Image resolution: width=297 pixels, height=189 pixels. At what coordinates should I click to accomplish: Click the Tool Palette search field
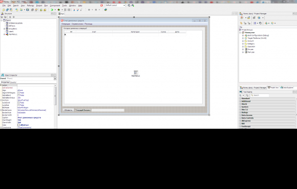[x=260, y=95]
